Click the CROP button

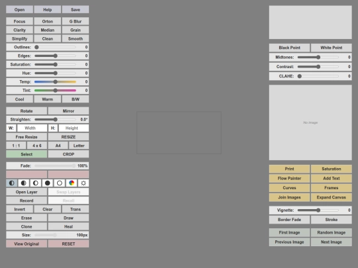(68, 154)
